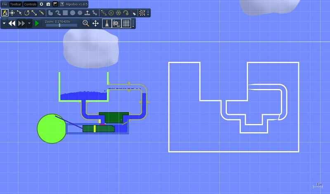Open the redo speed dropdown arrow
The image size is (330, 194).
(29, 23)
